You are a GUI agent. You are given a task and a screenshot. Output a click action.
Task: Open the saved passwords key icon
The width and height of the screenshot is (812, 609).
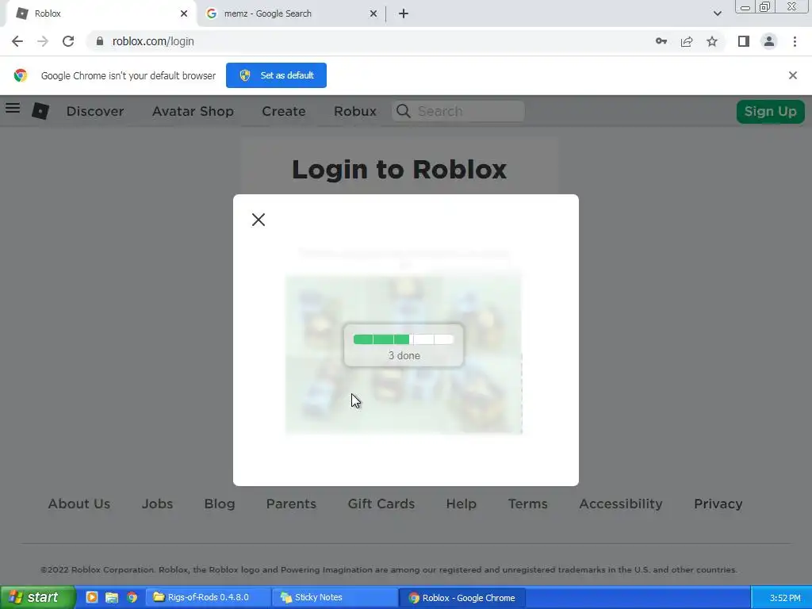[x=661, y=41]
